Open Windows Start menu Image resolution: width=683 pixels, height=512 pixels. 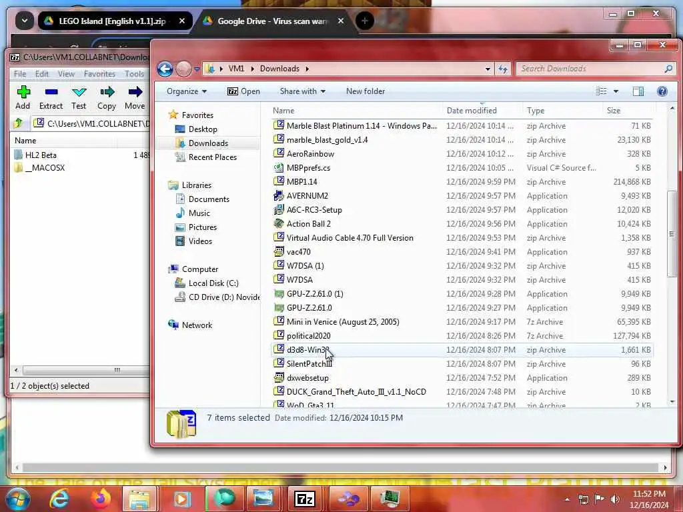point(18,499)
